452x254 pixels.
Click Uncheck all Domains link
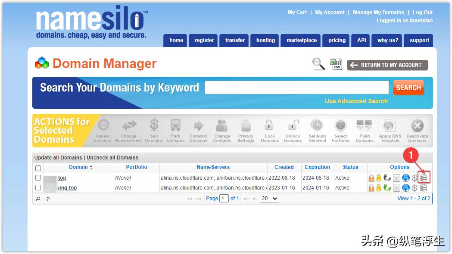point(112,158)
